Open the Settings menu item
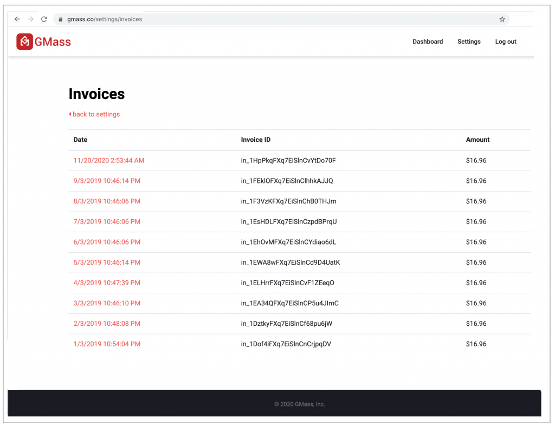Image resolution: width=555 pixels, height=427 pixels. tap(468, 42)
